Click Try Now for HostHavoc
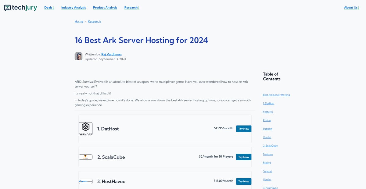This screenshot has height=189, width=366. (244, 181)
